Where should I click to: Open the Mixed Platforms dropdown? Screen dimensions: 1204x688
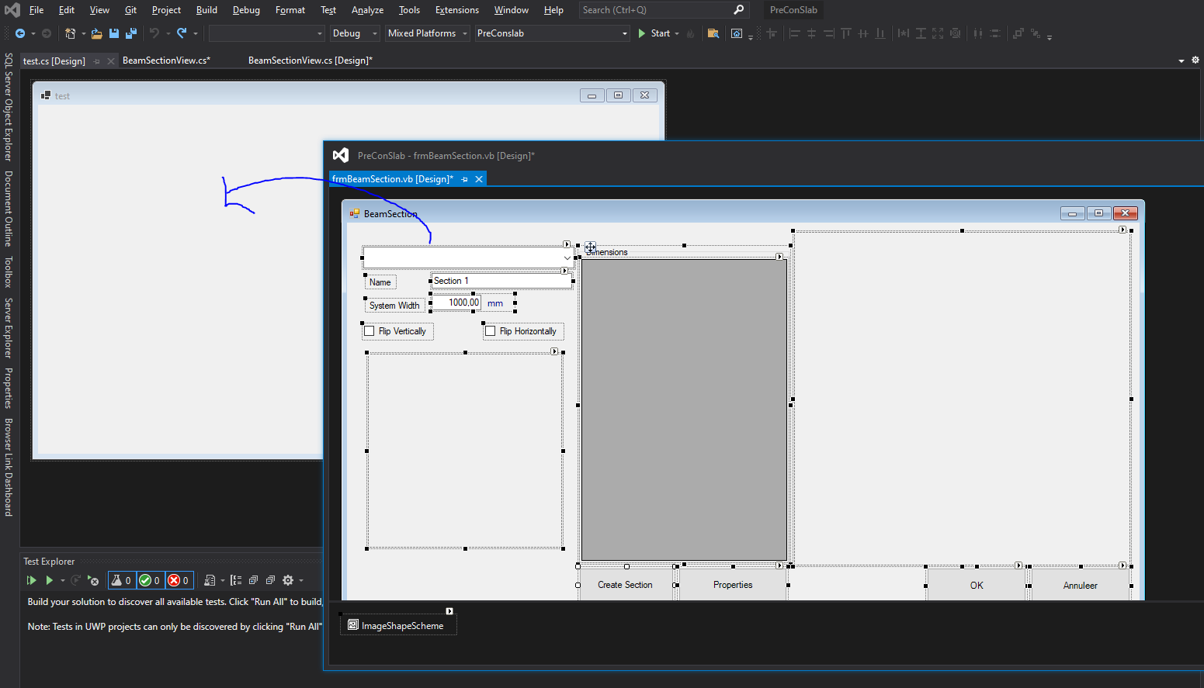click(428, 33)
